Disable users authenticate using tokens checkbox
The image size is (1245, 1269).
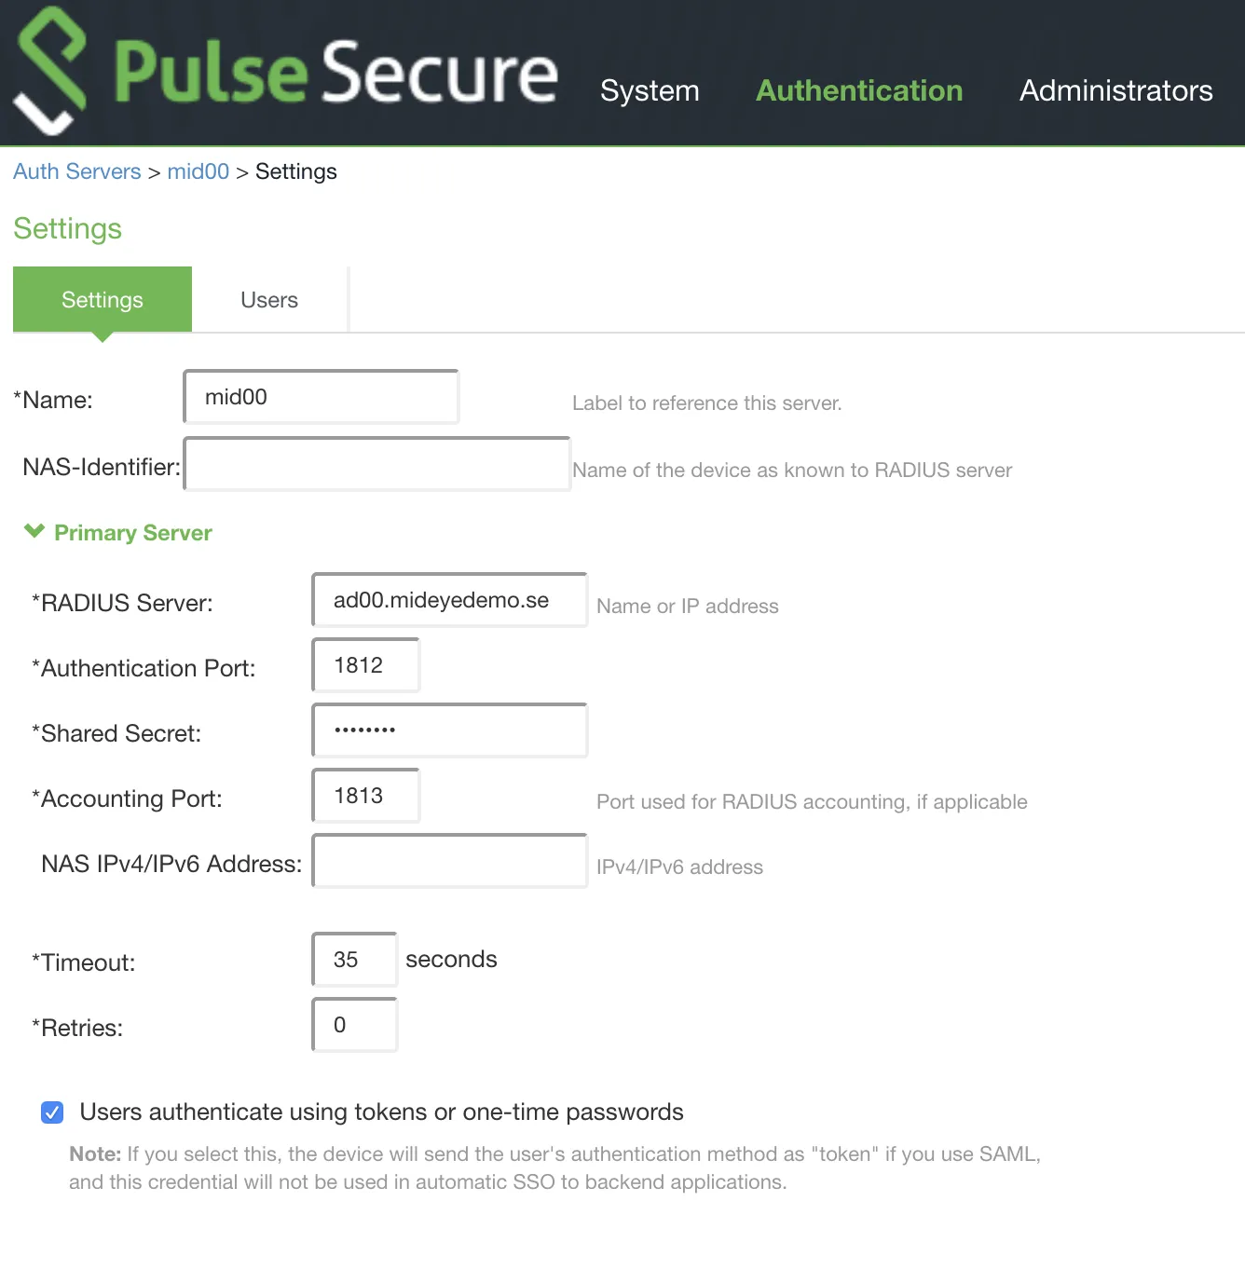pyautogui.click(x=51, y=1112)
